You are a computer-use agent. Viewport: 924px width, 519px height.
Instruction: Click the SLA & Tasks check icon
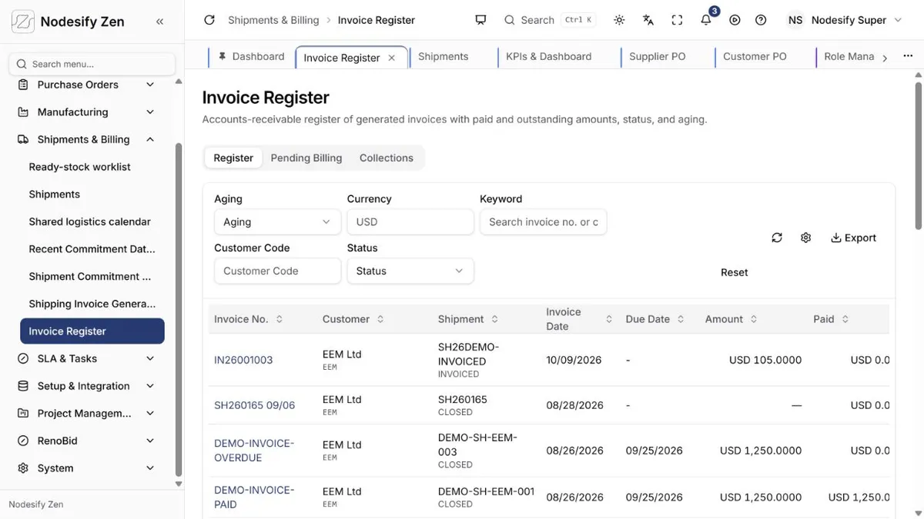click(23, 358)
